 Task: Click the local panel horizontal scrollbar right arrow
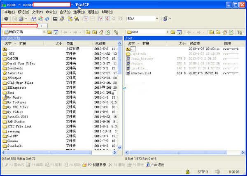(x=114, y=153)
